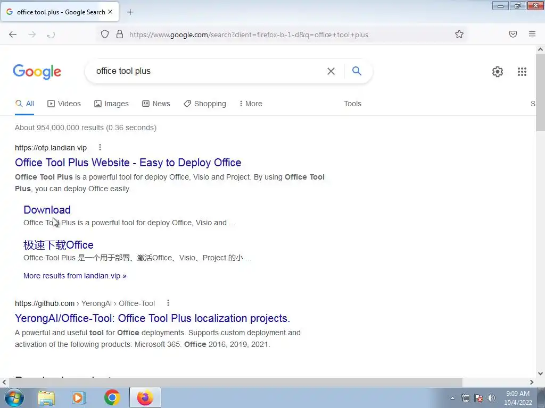Open the search Tools options
This screenshot has width=545, height=408.
pyautogui.click(x=352, y=104)
